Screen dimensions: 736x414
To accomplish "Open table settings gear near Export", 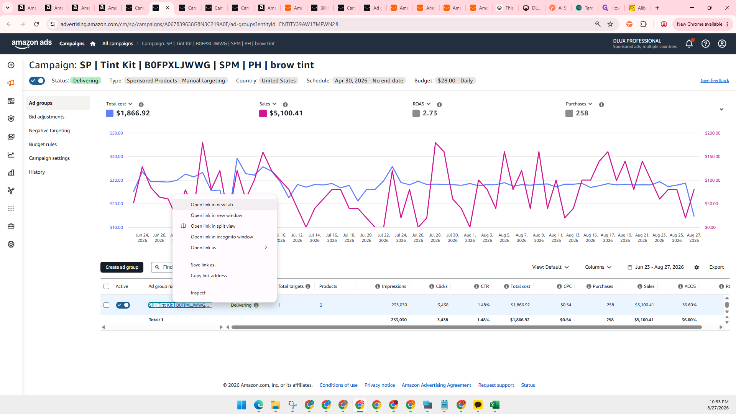I will tap(697, 267).
